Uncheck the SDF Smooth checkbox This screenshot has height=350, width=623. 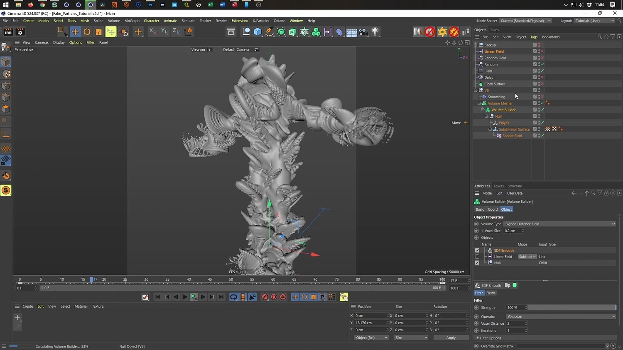477,250
